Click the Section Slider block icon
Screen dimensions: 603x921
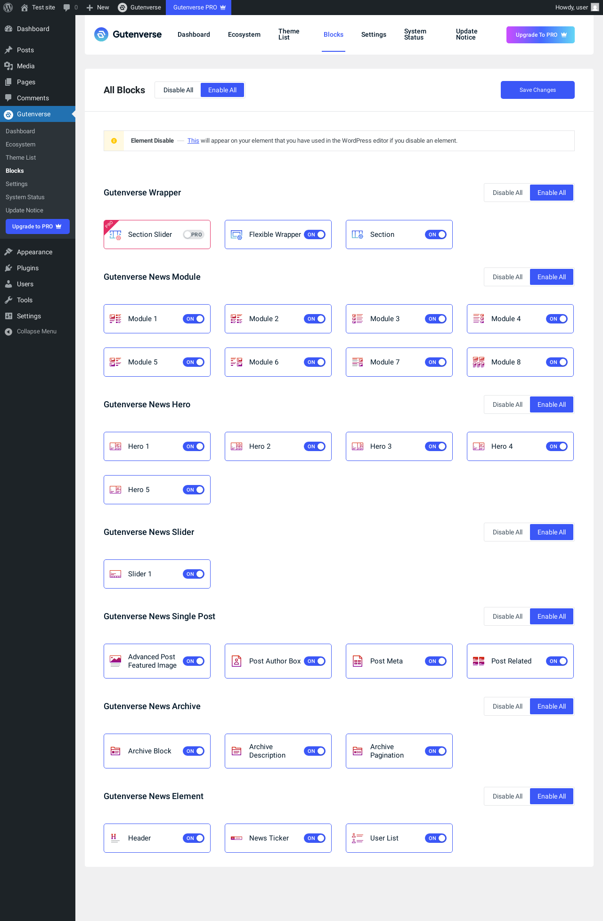[115, 235]
